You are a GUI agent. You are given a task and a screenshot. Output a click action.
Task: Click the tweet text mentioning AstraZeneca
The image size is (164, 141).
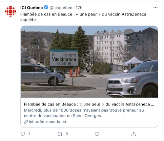[83, 17]
